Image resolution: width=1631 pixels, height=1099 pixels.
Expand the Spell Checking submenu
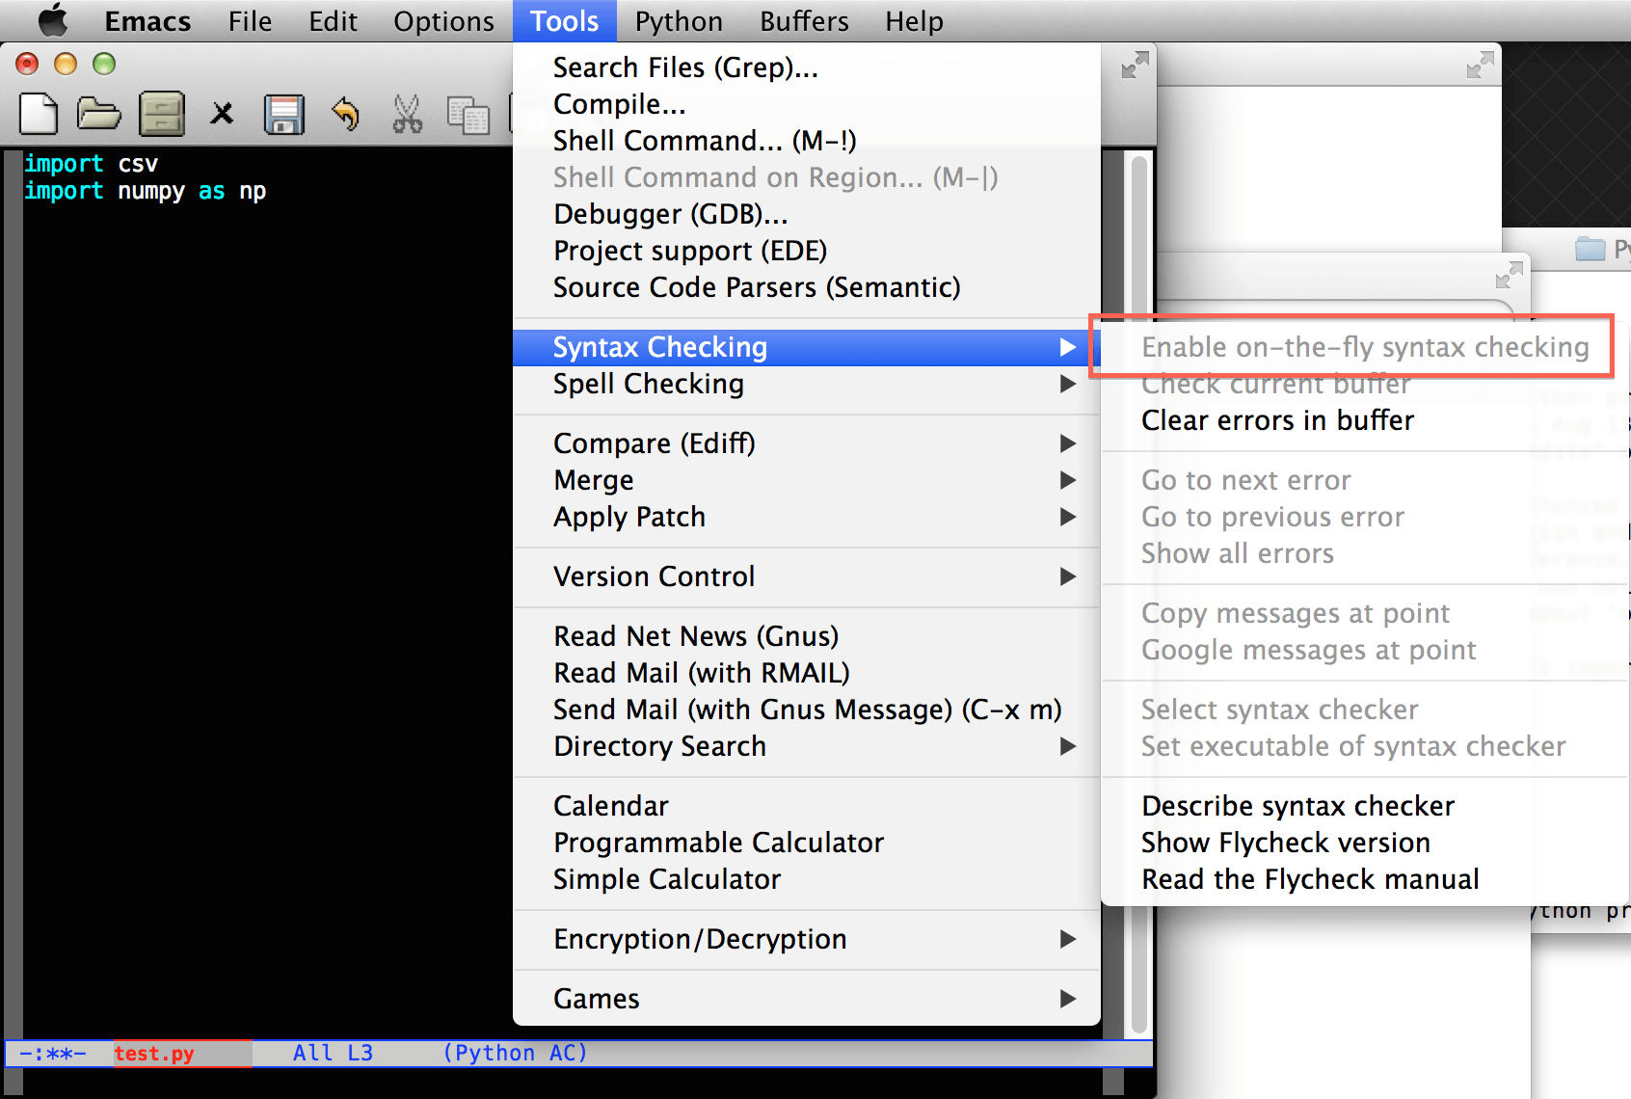click(x=807, y=384)
